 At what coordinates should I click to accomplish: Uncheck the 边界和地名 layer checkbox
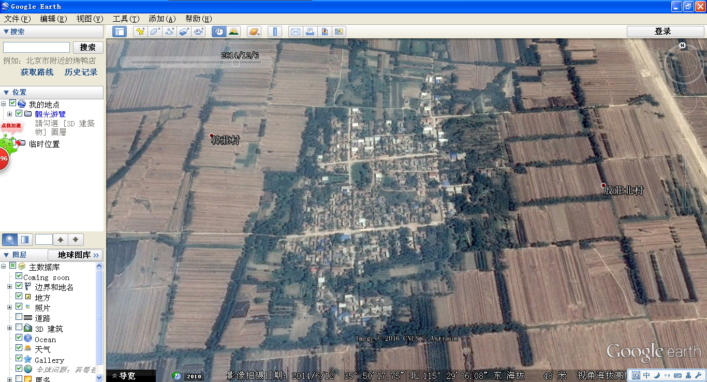[19, 286]
